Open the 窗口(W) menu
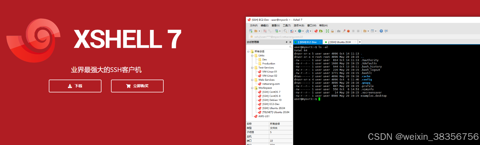The height and width of the screenshot is (145, 480). 312,25
